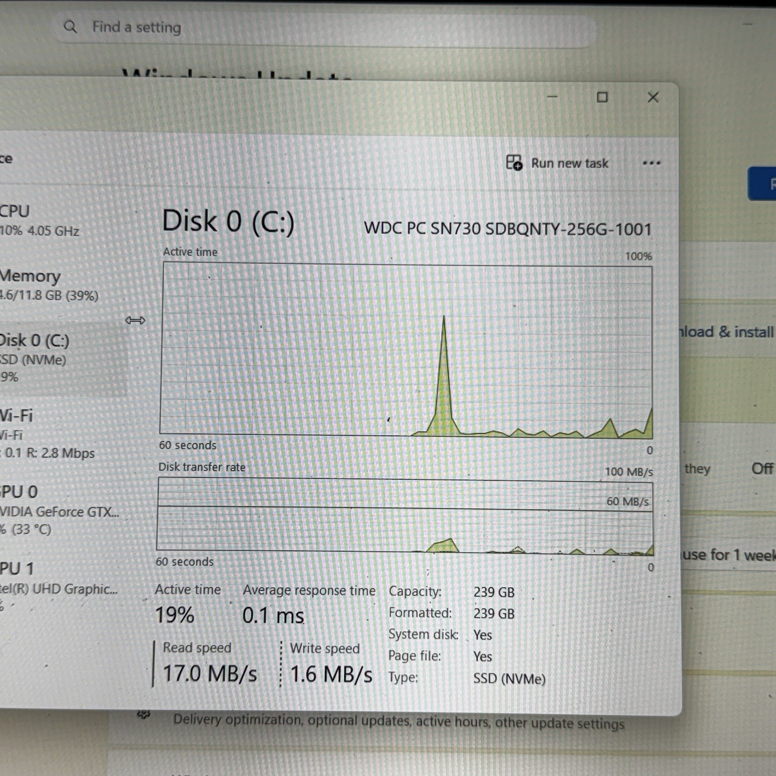Click the Disk transfer rate graph
Image resolution: width=776 pixels, height=776 pixels.
[x=405, y=517]
